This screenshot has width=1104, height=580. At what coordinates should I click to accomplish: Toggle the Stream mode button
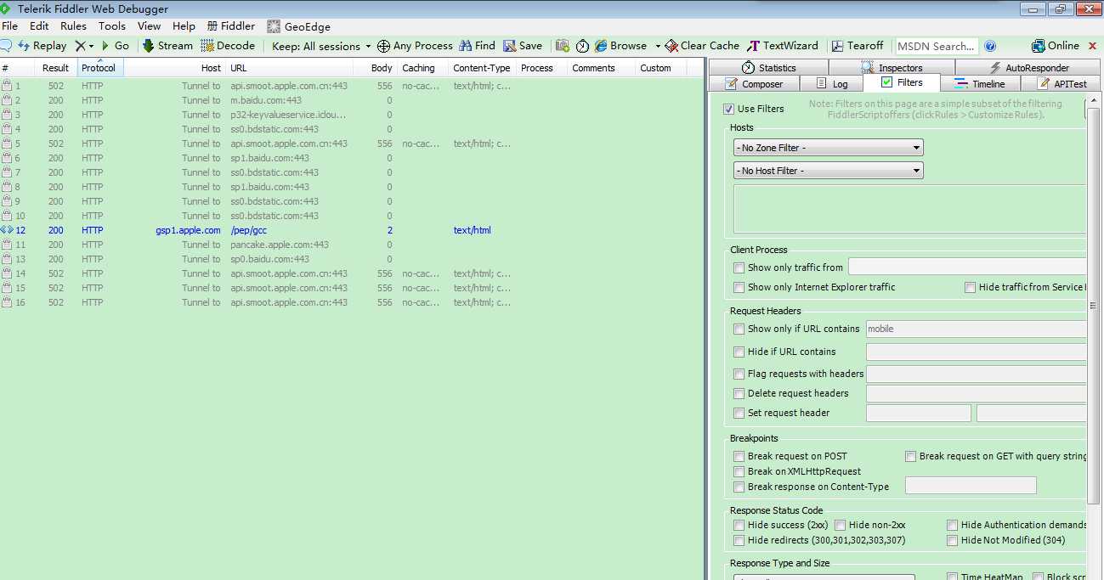167,46
